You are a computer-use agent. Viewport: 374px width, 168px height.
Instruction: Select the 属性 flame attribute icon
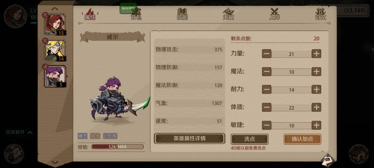tap(90, 14)
